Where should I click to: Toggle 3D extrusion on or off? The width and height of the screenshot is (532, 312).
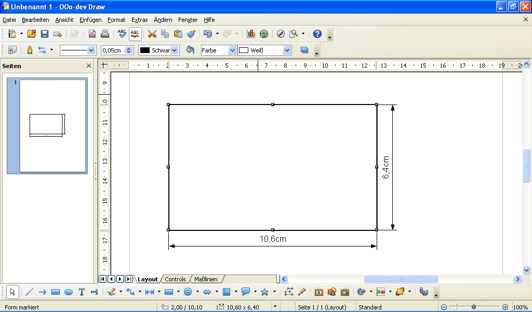pos(424,292)
